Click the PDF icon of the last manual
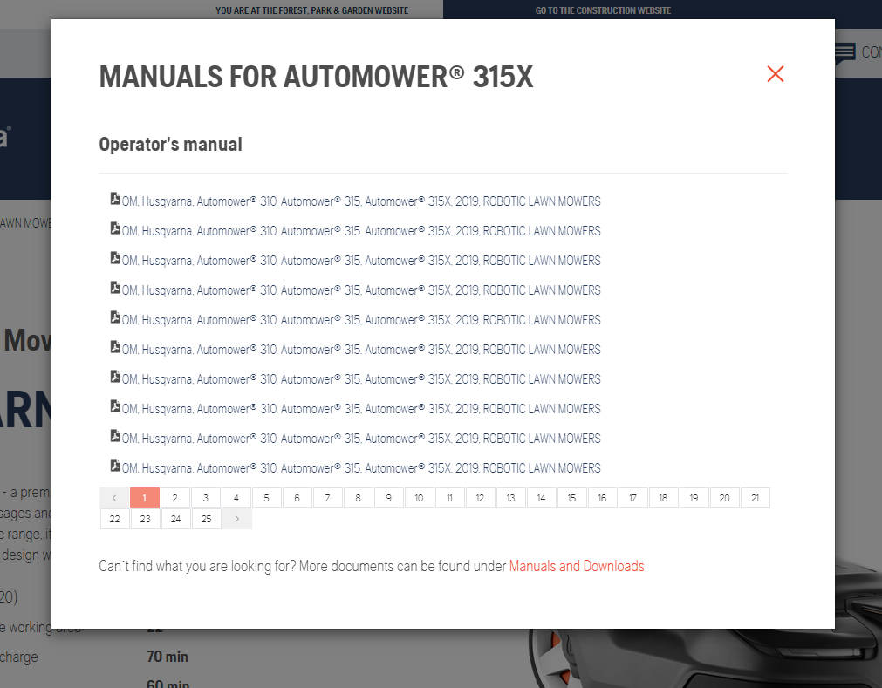The width and height of the screenshot is (882, 688). 115,466
